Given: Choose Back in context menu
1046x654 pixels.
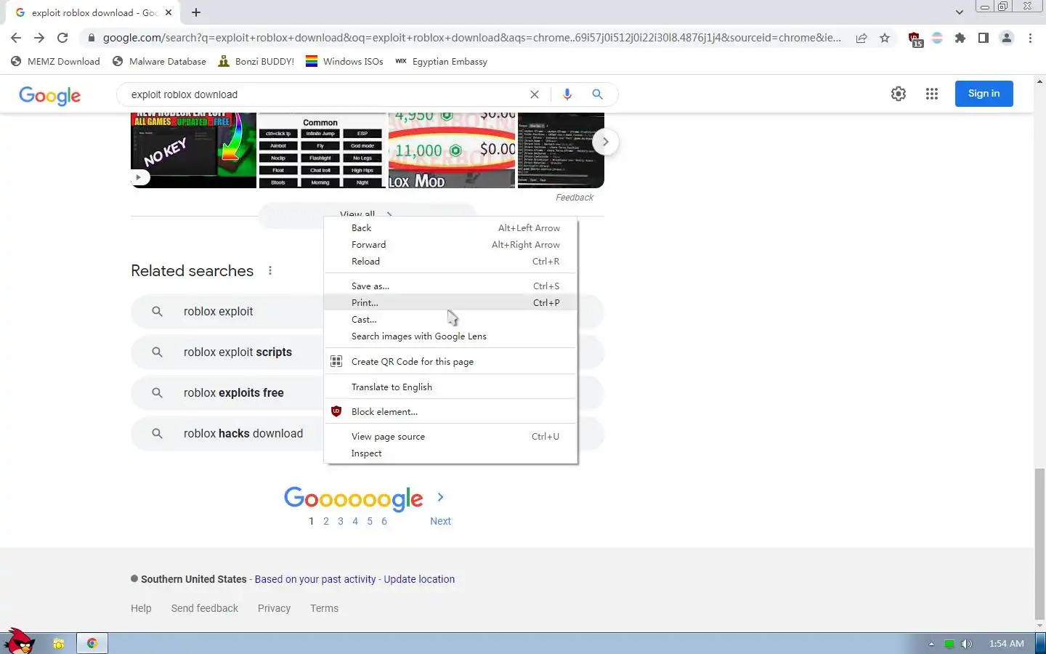Looking at the screenshot, I should tap(450, 228).
